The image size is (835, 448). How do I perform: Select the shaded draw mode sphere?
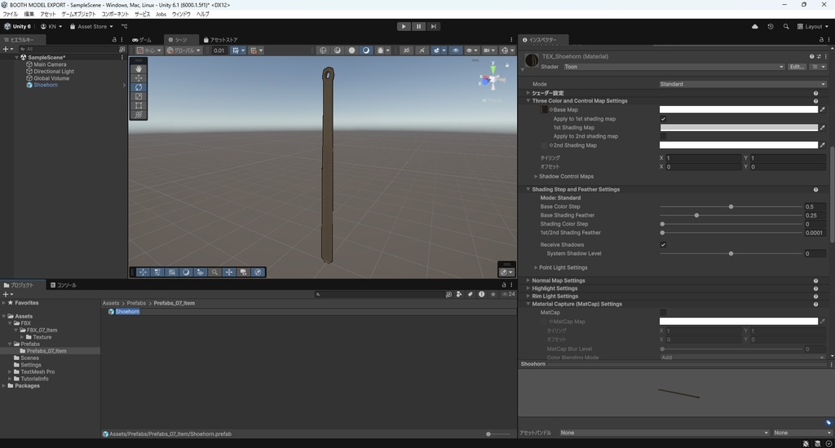pyautogui.click(x=366, y=51)
